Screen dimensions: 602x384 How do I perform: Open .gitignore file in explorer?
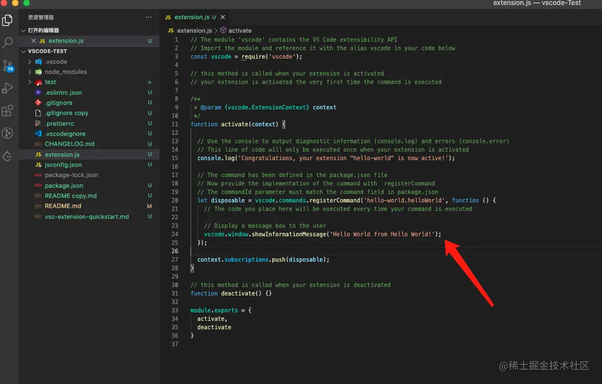coord(89,103)
